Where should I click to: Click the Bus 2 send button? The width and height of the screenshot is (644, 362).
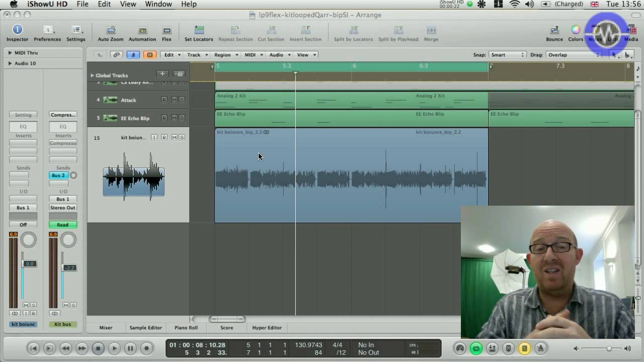tap(58, 175)
